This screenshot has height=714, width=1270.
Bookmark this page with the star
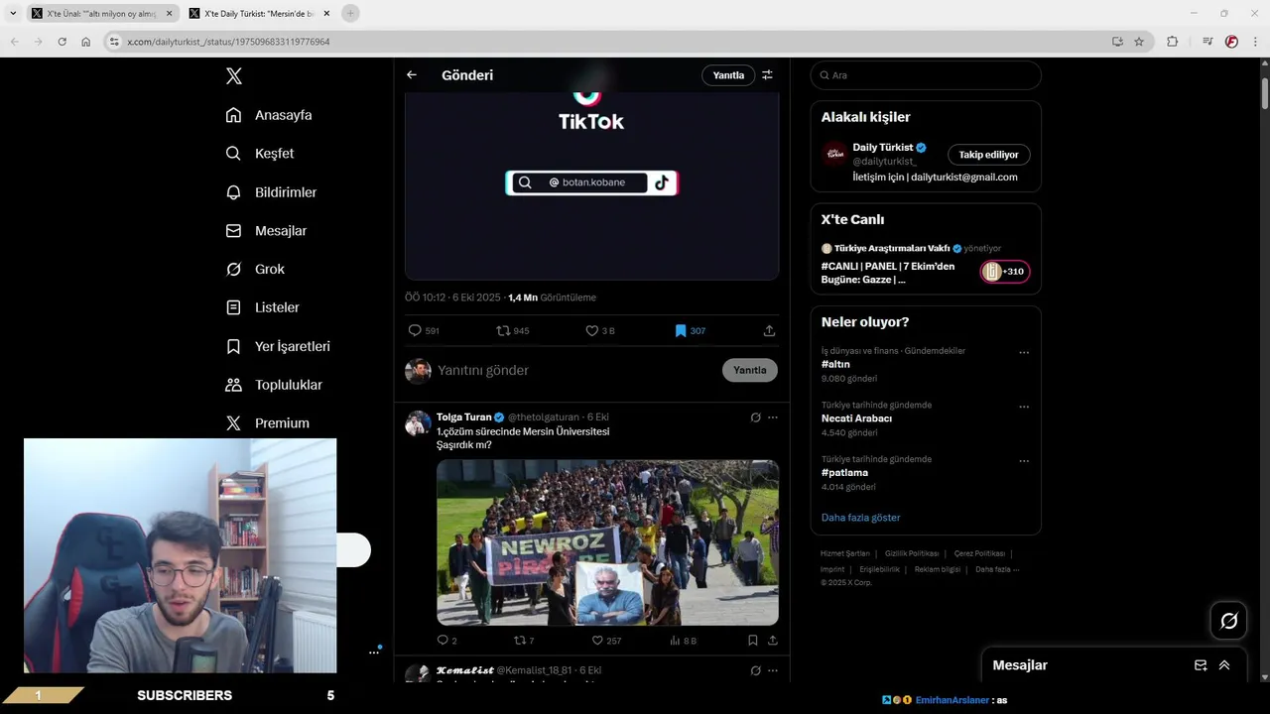point(1139,42)
